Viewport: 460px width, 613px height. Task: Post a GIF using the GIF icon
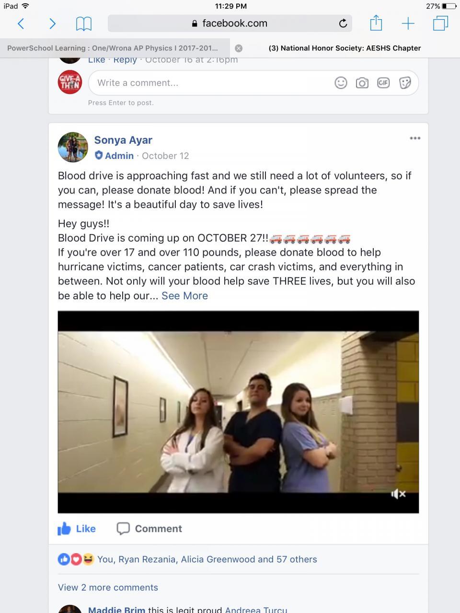pos(383,83)
